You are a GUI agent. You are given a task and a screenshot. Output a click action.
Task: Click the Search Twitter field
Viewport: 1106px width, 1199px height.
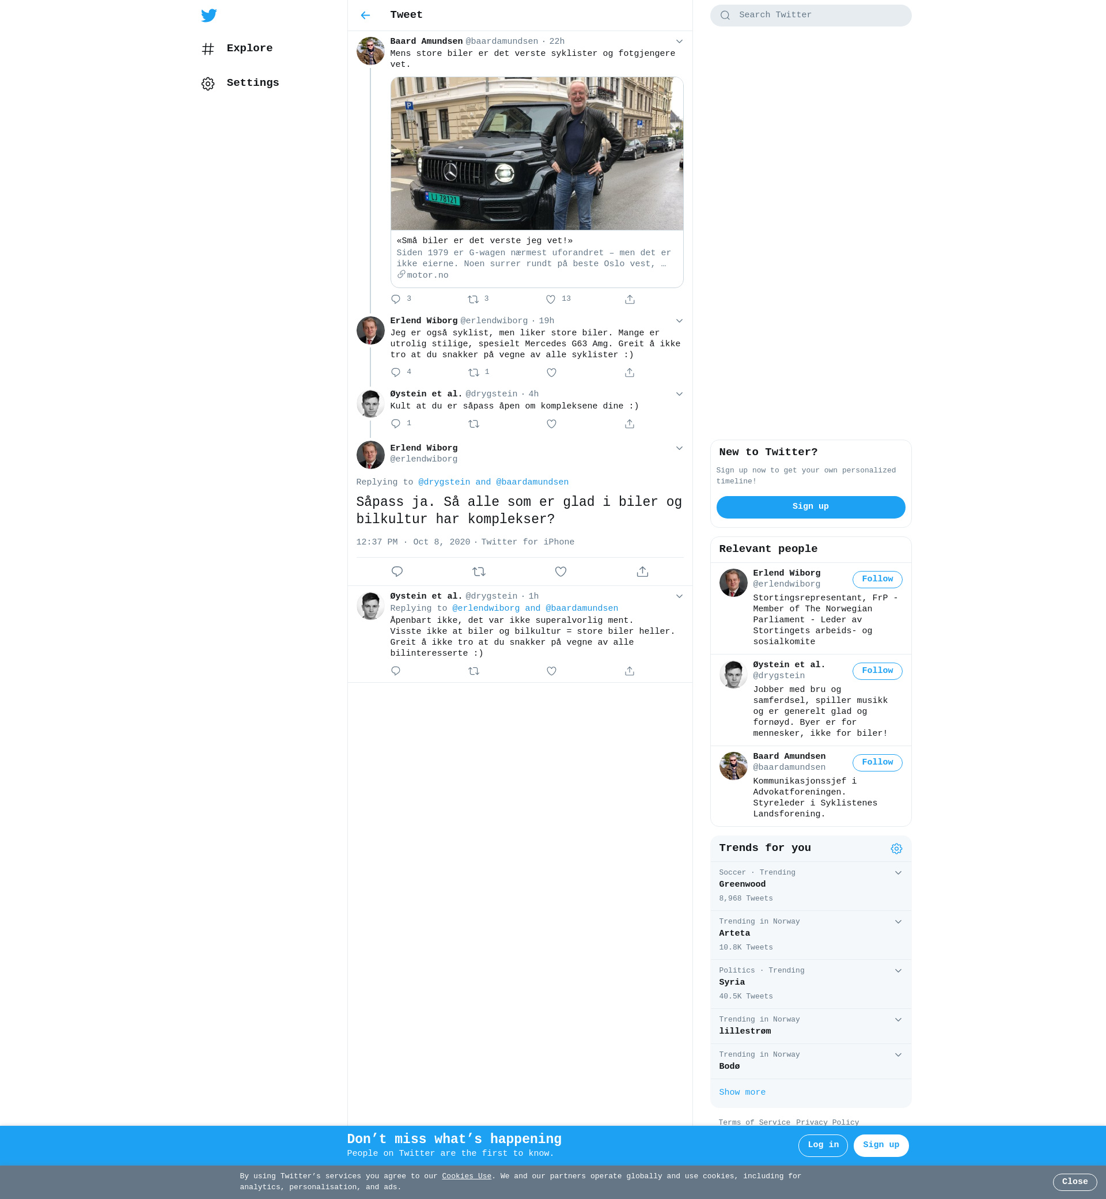[x=810, y=16]
